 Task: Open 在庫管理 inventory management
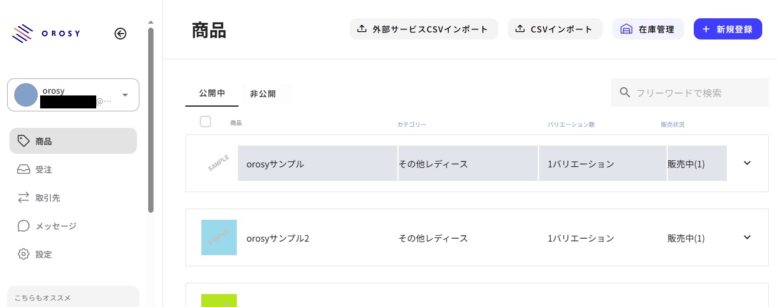[648, 29]
